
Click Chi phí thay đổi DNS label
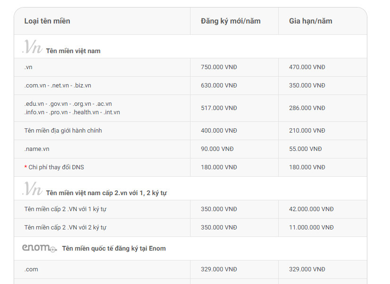click(56, 167)
